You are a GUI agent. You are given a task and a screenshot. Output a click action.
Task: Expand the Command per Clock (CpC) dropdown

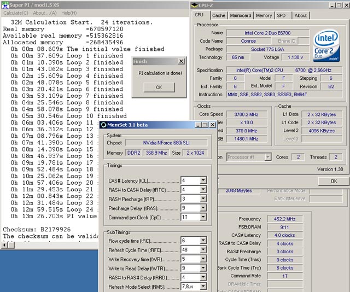tap(203, 217)
